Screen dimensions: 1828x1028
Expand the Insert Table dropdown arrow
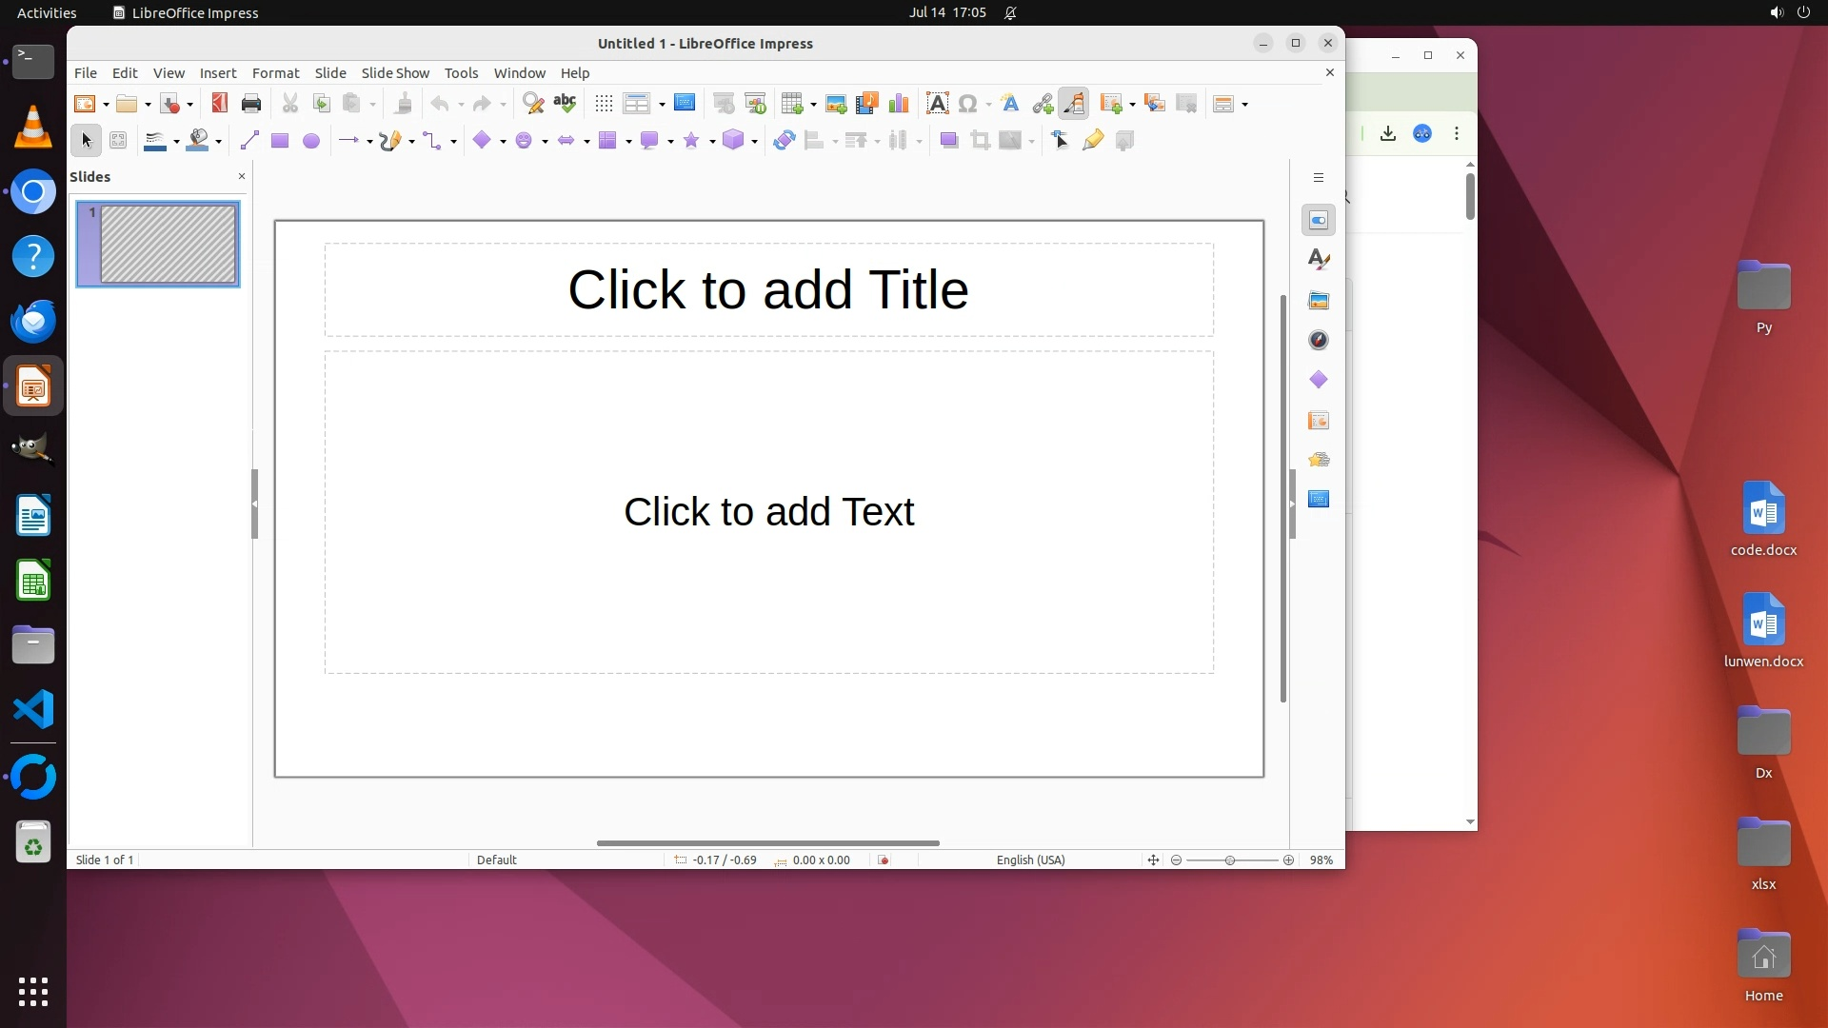(813, 105)
